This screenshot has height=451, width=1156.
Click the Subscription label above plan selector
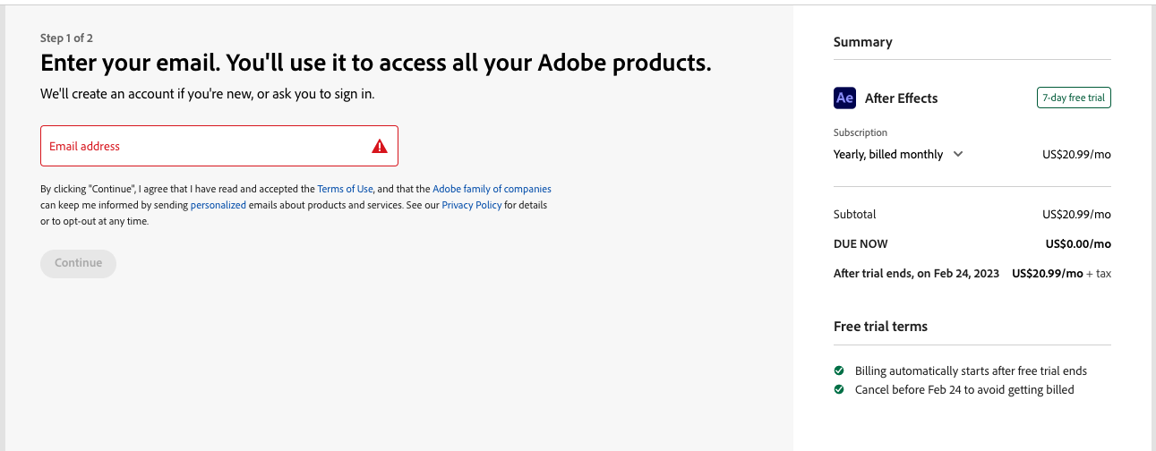(x=861, y=132)
